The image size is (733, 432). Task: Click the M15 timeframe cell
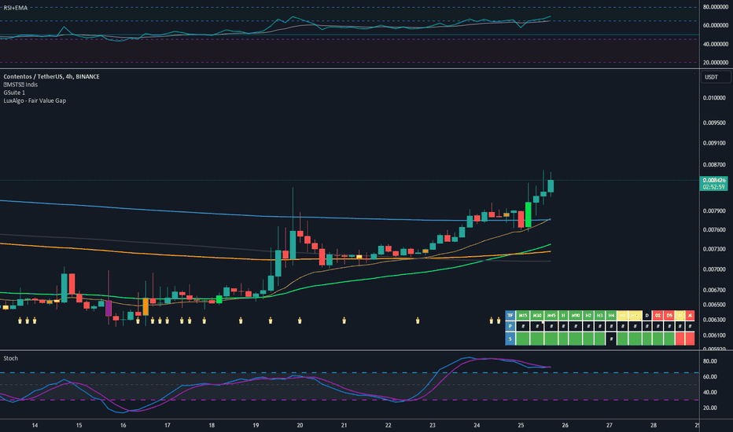coord(523,315)
